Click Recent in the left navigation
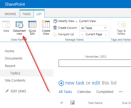 click(10, 66)
